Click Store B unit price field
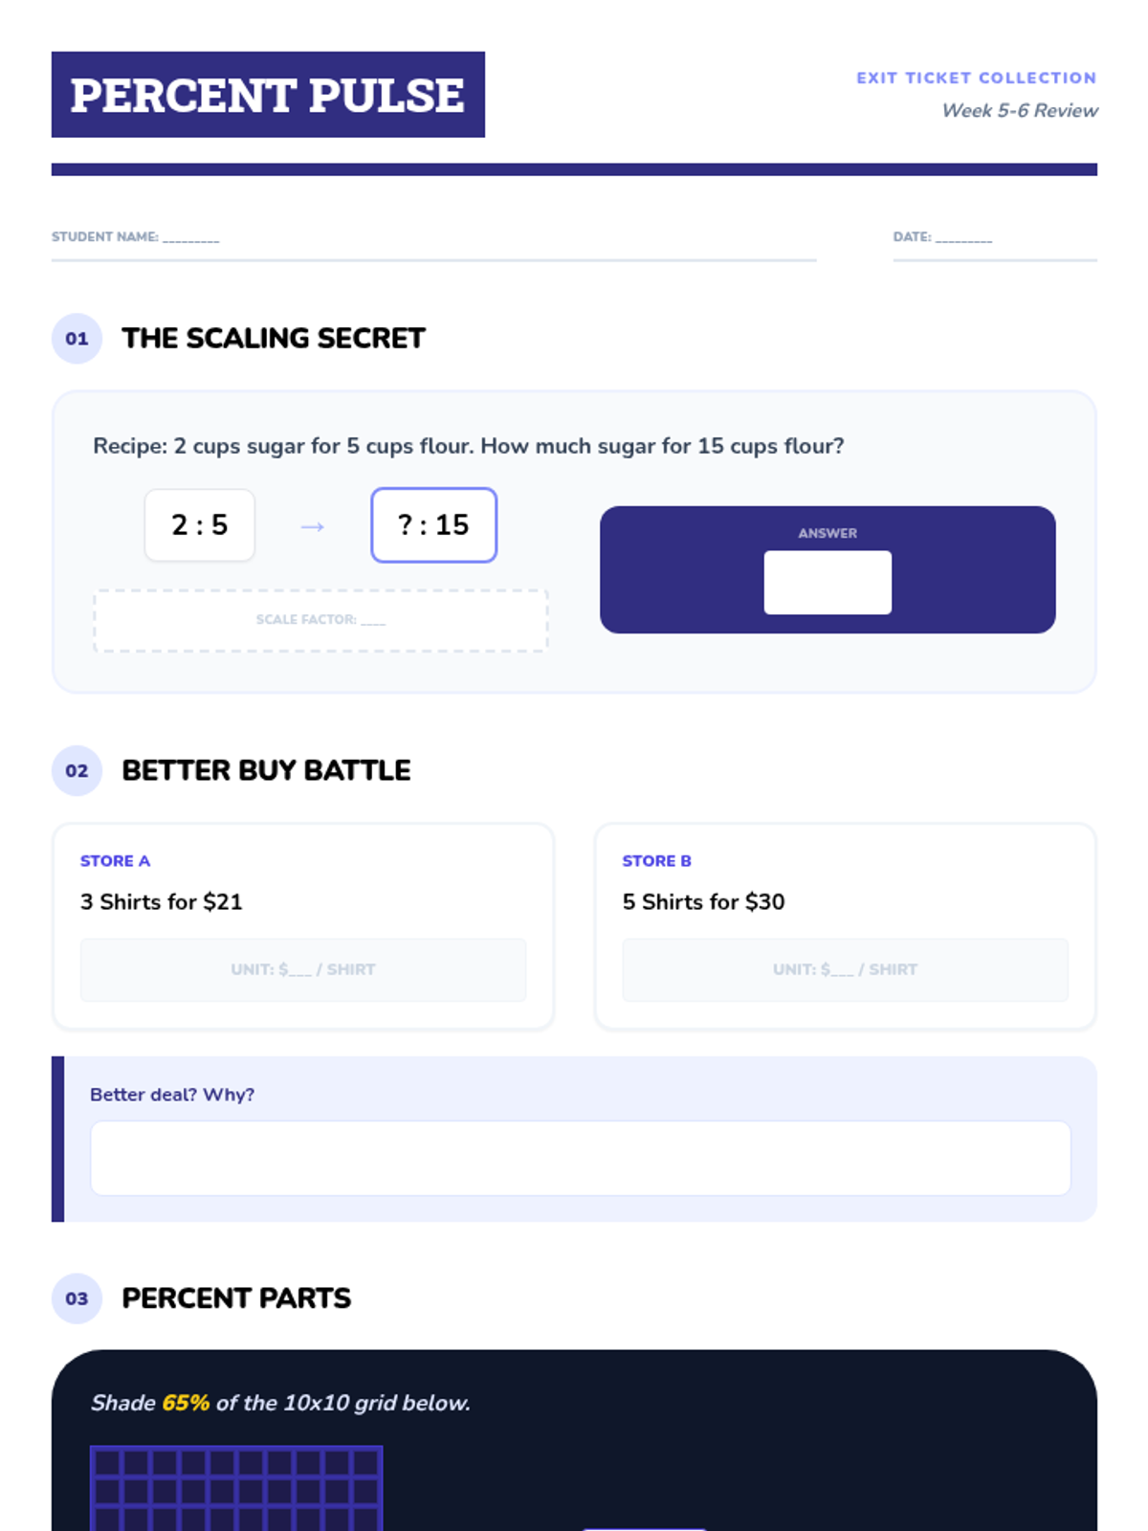 [x=845, y=969]
